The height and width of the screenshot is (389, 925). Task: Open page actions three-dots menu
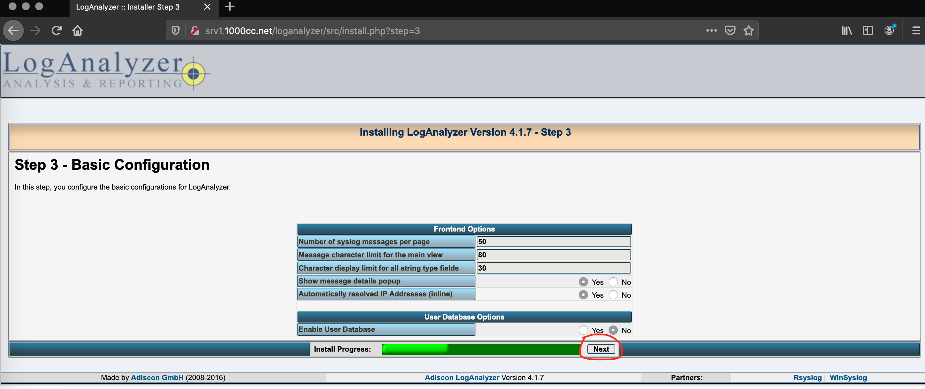click(x=711, y=31)
